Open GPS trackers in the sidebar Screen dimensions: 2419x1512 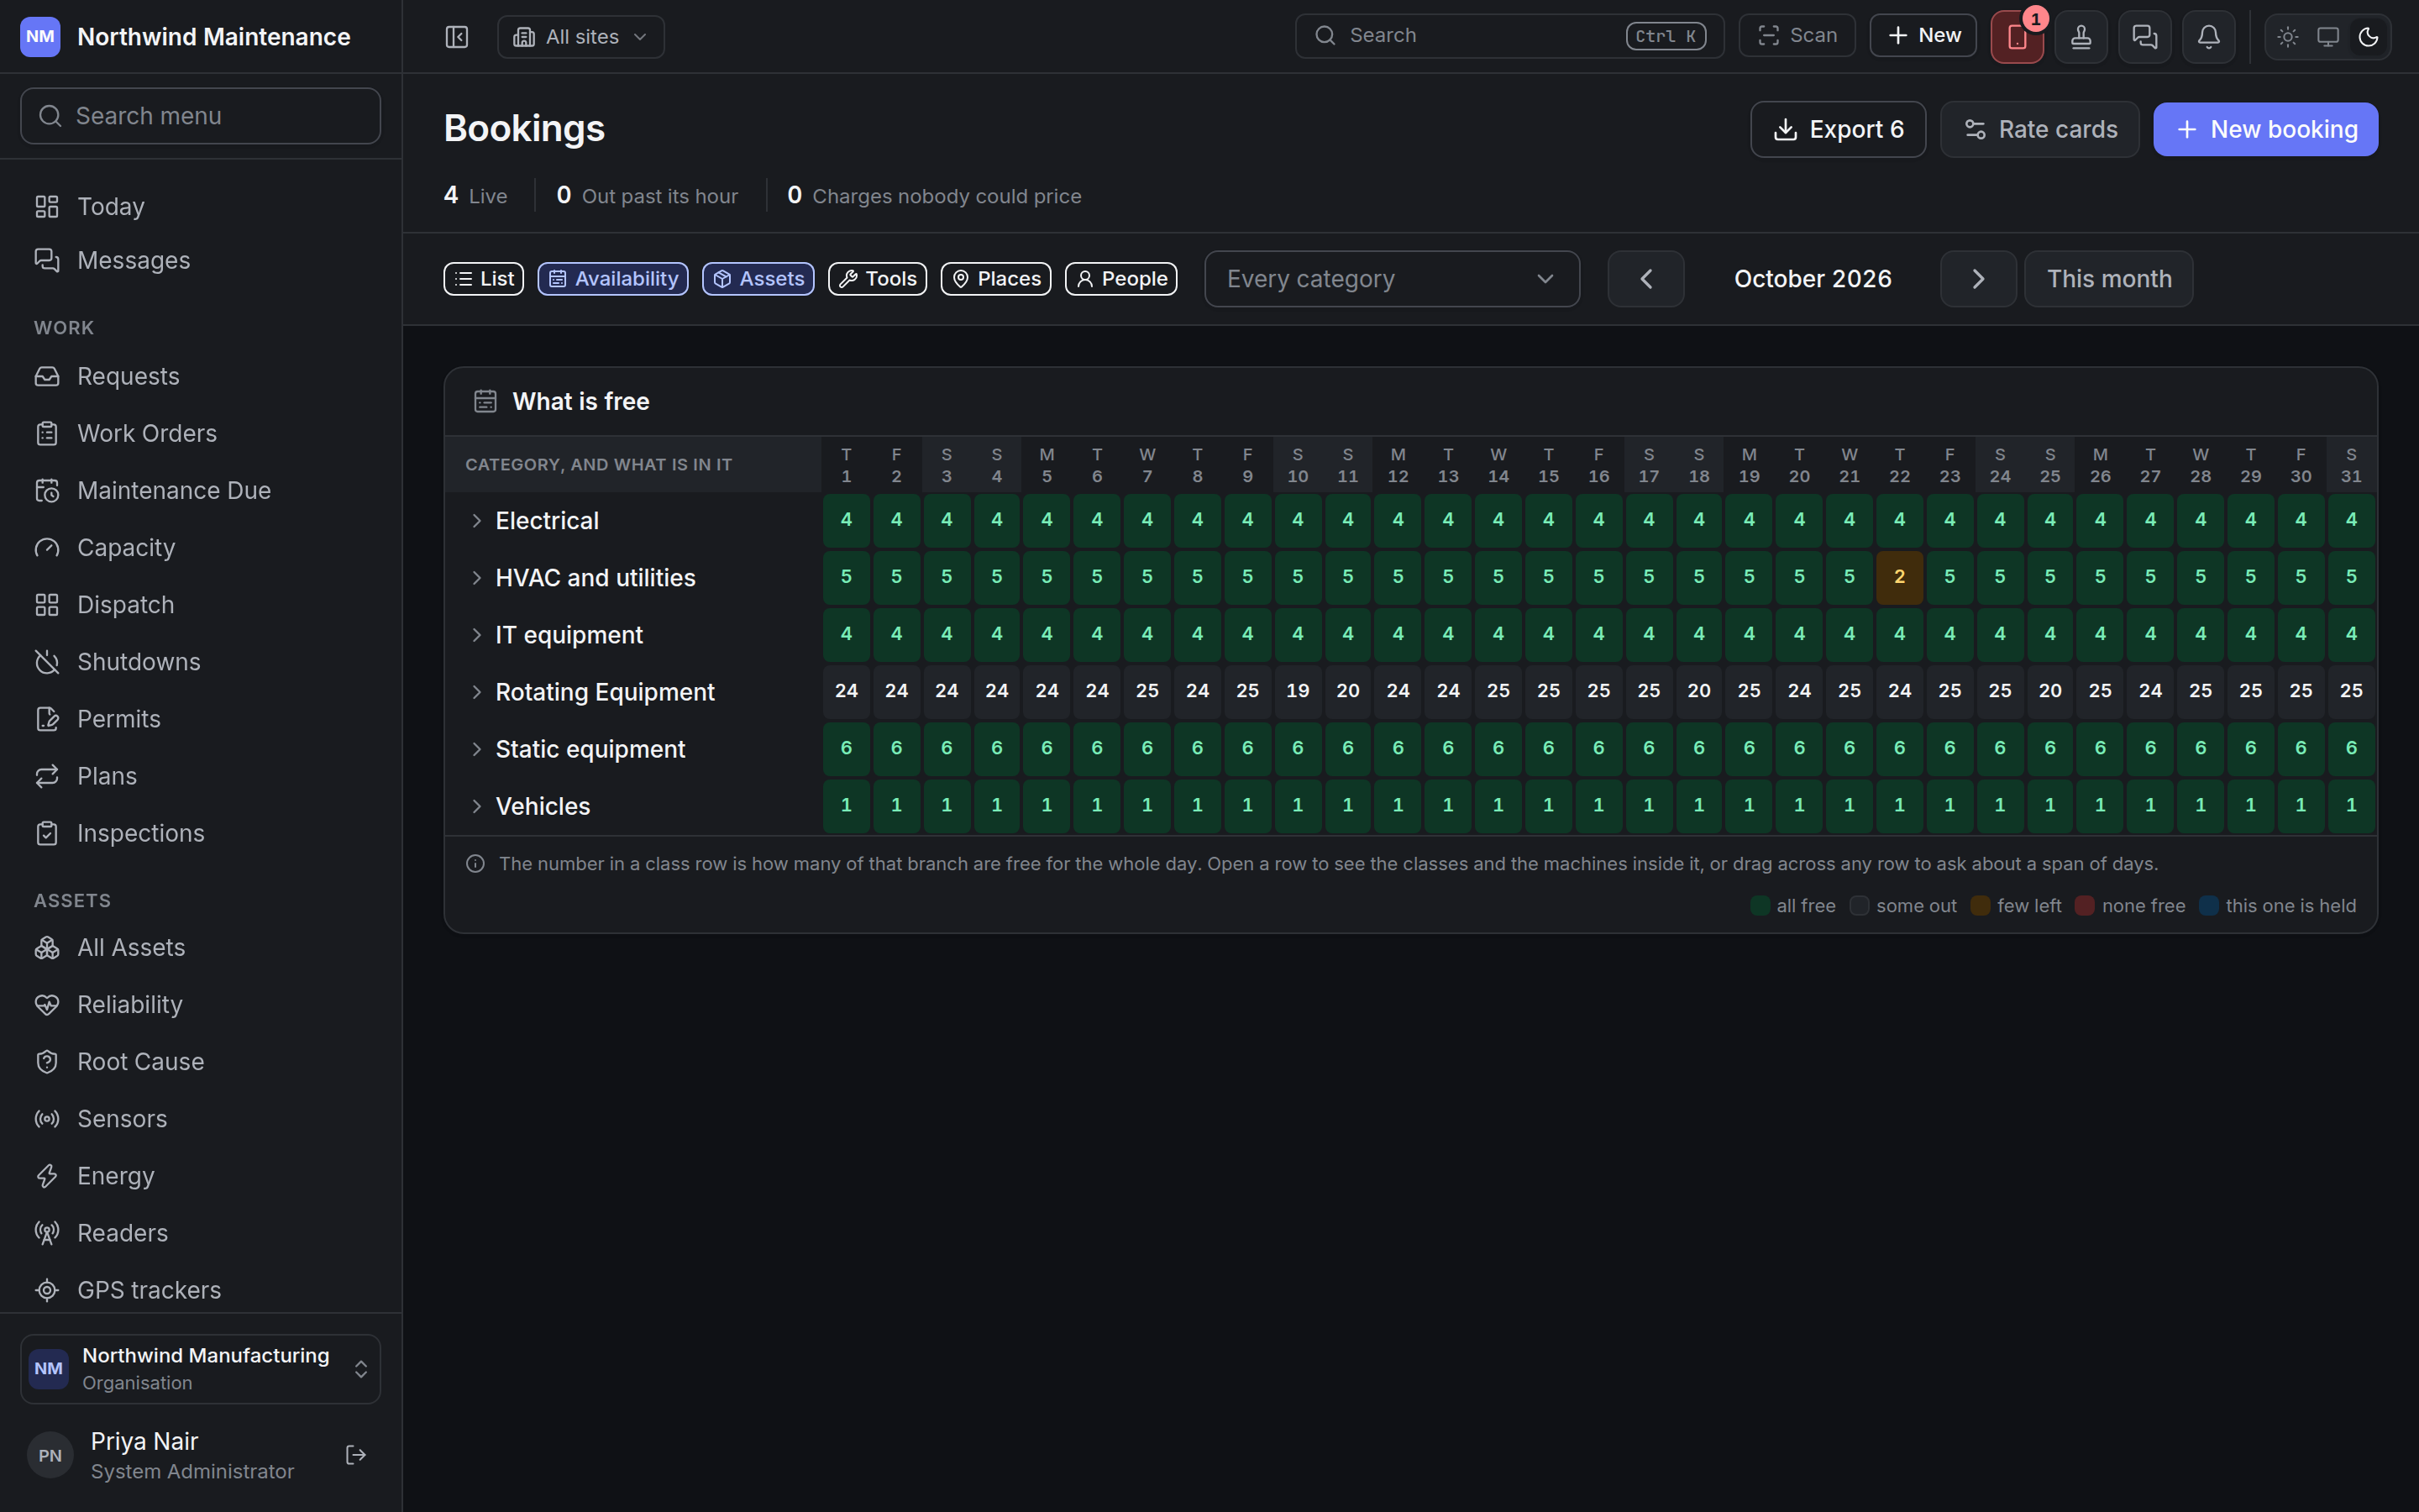pyautogui.click(x=200, y=1290)
